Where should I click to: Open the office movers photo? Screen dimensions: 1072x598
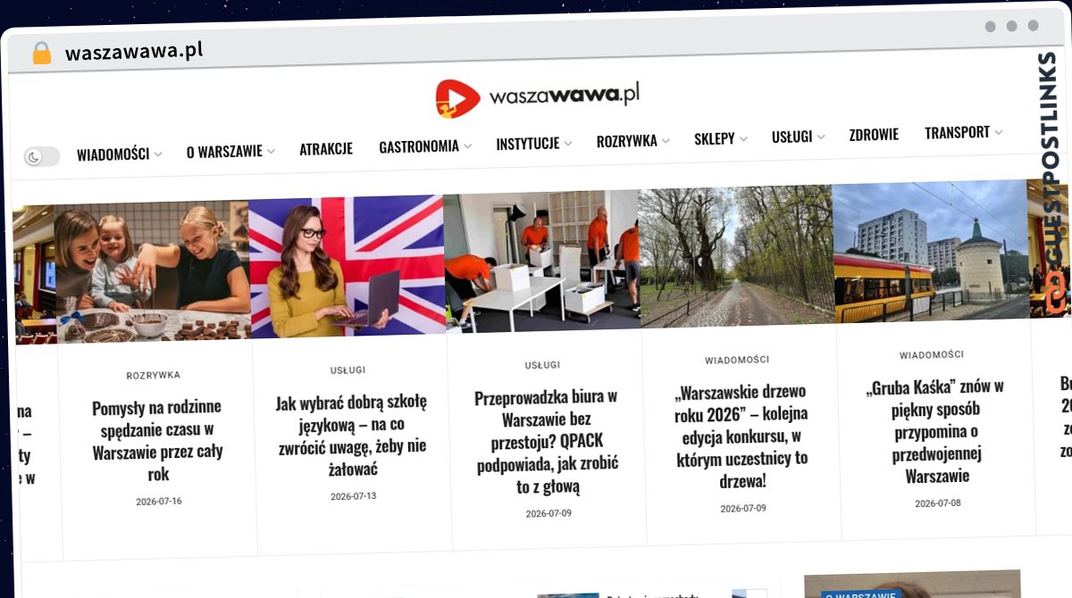click(541, 260)
